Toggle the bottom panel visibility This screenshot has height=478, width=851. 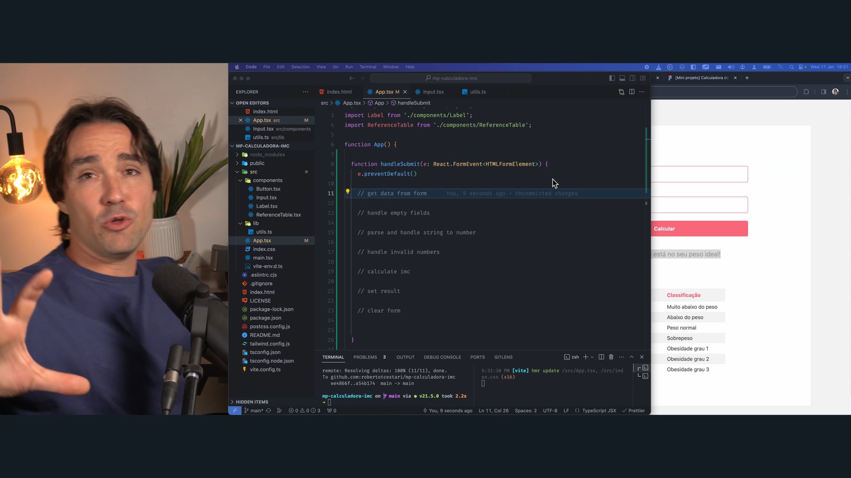(622, 78)
